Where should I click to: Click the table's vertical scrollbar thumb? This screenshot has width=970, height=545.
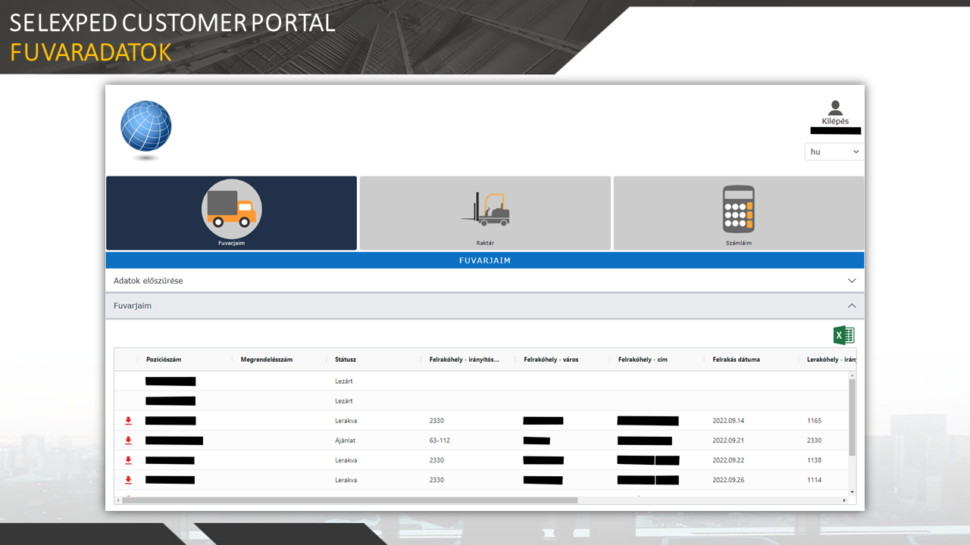[x=852, y=417]
